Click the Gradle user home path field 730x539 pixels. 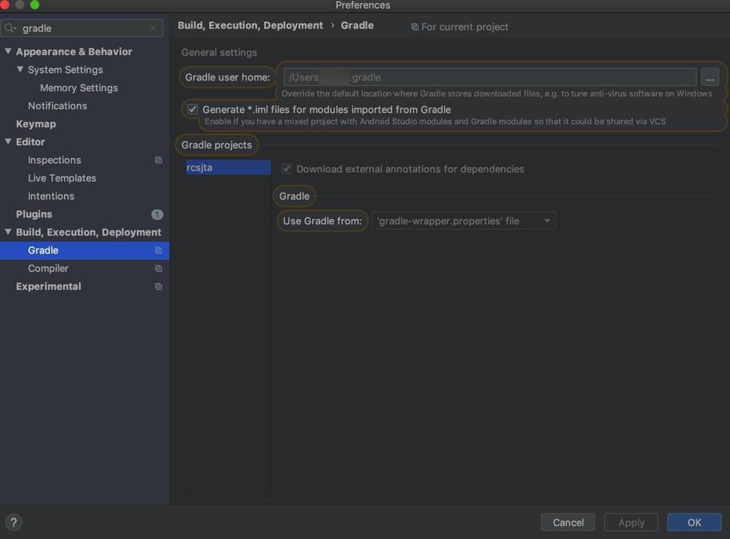490,78
